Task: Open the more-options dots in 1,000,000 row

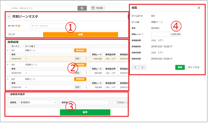Action: pyautogui.click(x=86, y=59)
